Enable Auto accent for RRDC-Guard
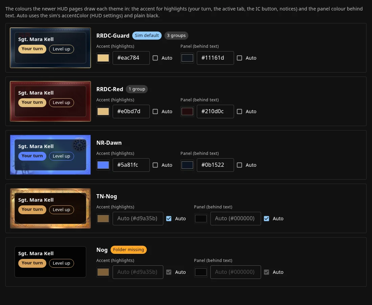This screenshot has height=305, width=372. [155, 58]
